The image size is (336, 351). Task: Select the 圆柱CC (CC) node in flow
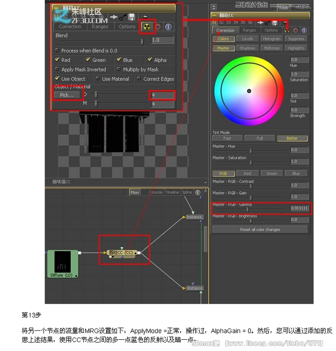pos(122,253)
